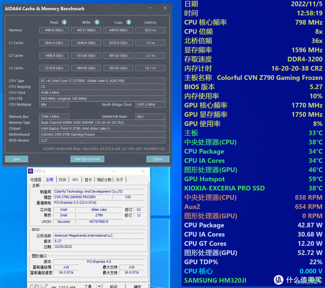Click the Memory Write value 44711 MB/s
Viewport: 325px width, 288px height.
tap(86, 30)
